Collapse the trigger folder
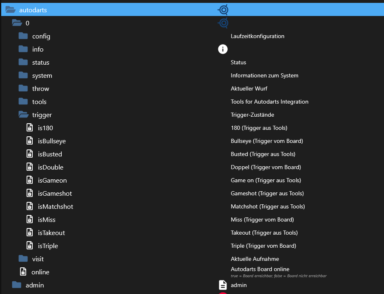Viewport: 384px width, 294px height. point(23,115)
